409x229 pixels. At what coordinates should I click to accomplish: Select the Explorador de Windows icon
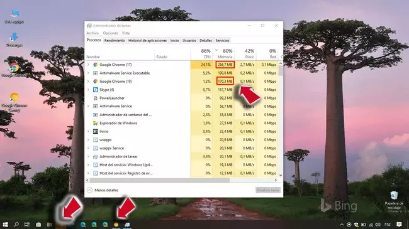96,123
